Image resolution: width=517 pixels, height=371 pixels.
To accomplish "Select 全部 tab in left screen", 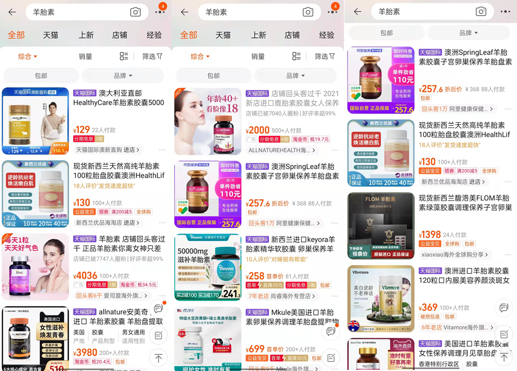I will click(16, 35).
